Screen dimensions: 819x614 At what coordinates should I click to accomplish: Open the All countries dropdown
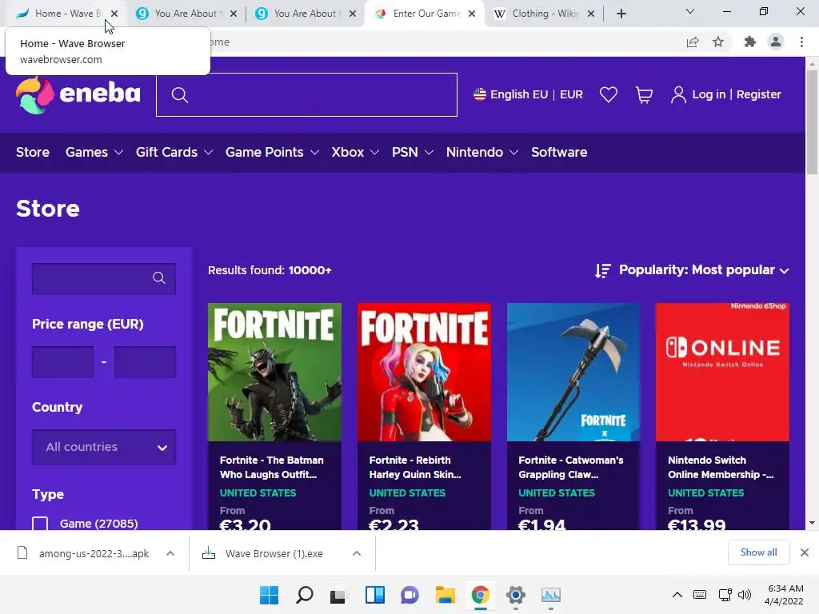pos(104,447)
